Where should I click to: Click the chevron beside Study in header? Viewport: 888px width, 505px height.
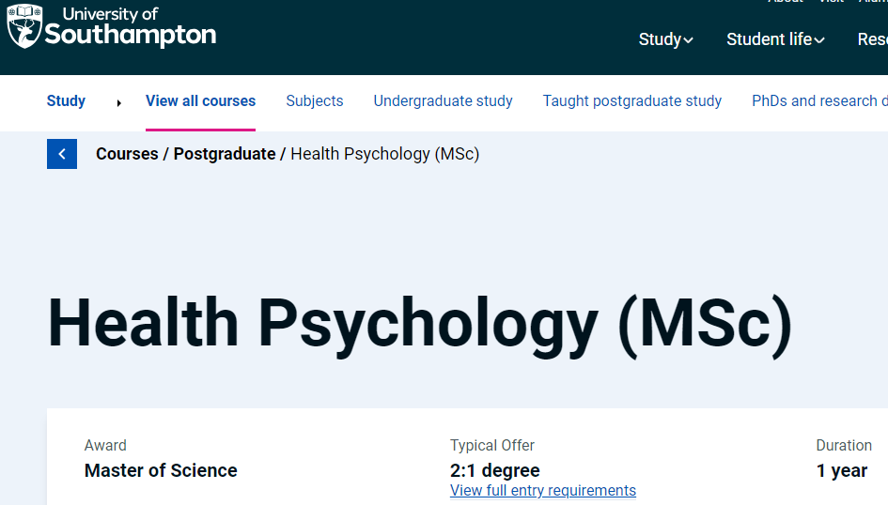[x=688, y=40]
